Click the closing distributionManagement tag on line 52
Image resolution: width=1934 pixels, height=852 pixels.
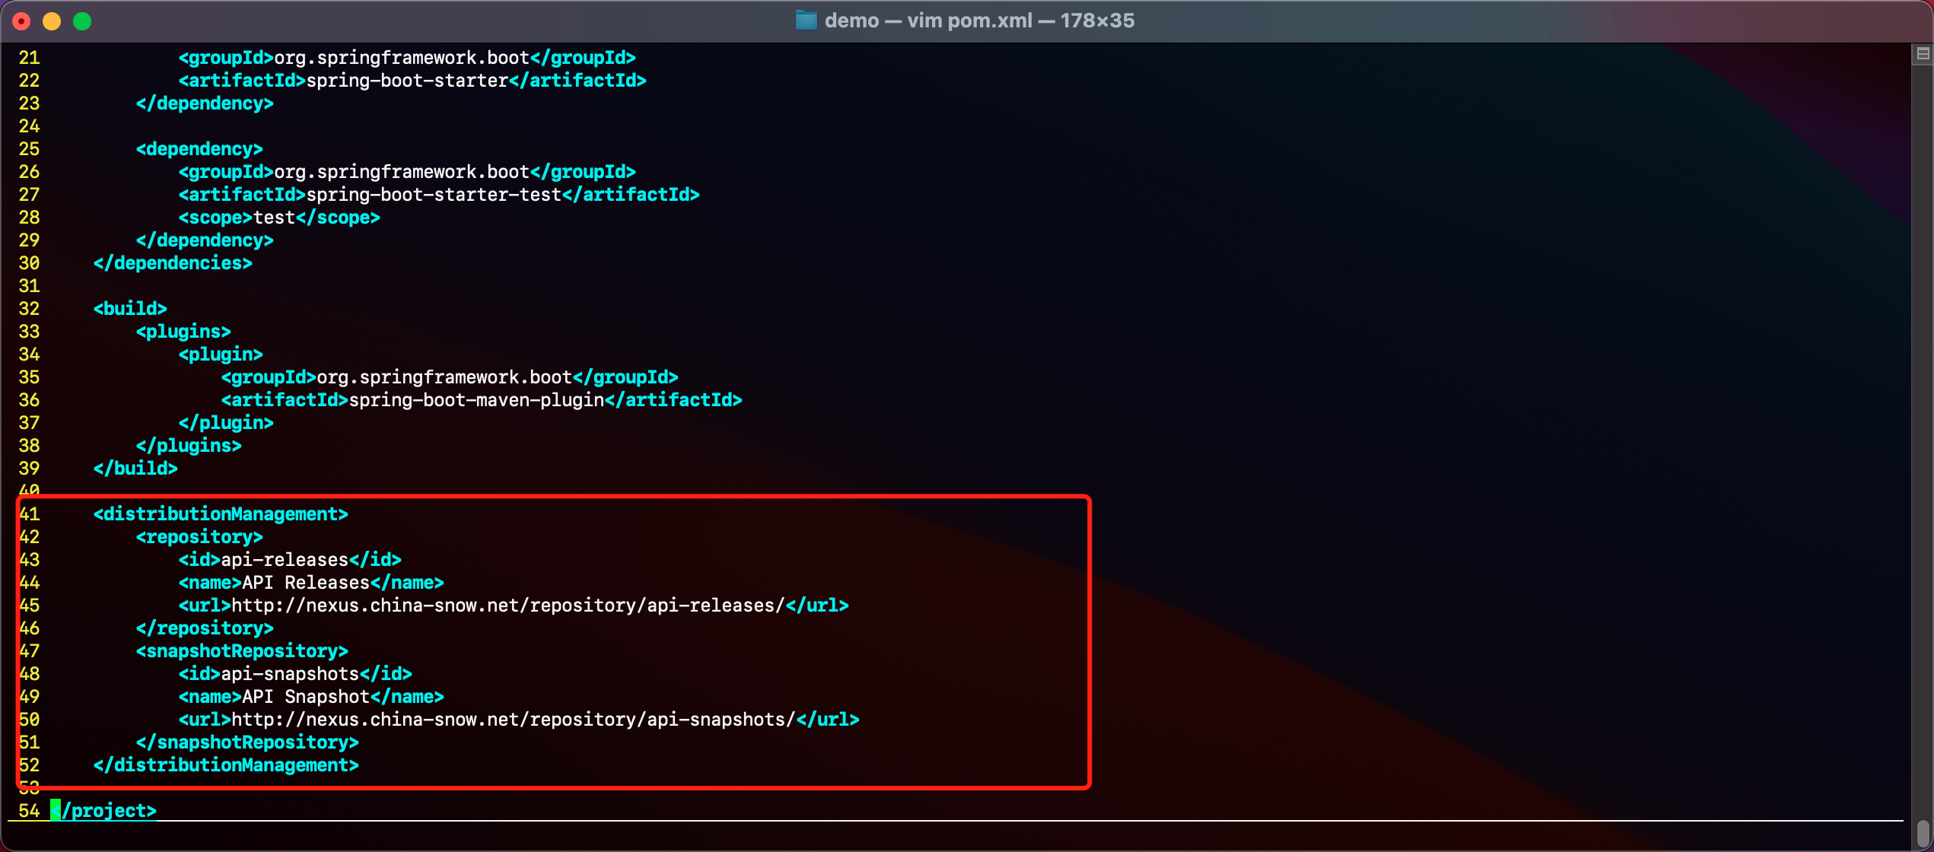click(226, 765)
